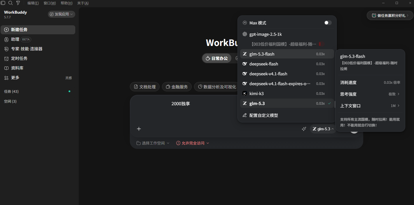Select the 日常办公 tab
Screen dimensions: 414x205
[217, 58]
